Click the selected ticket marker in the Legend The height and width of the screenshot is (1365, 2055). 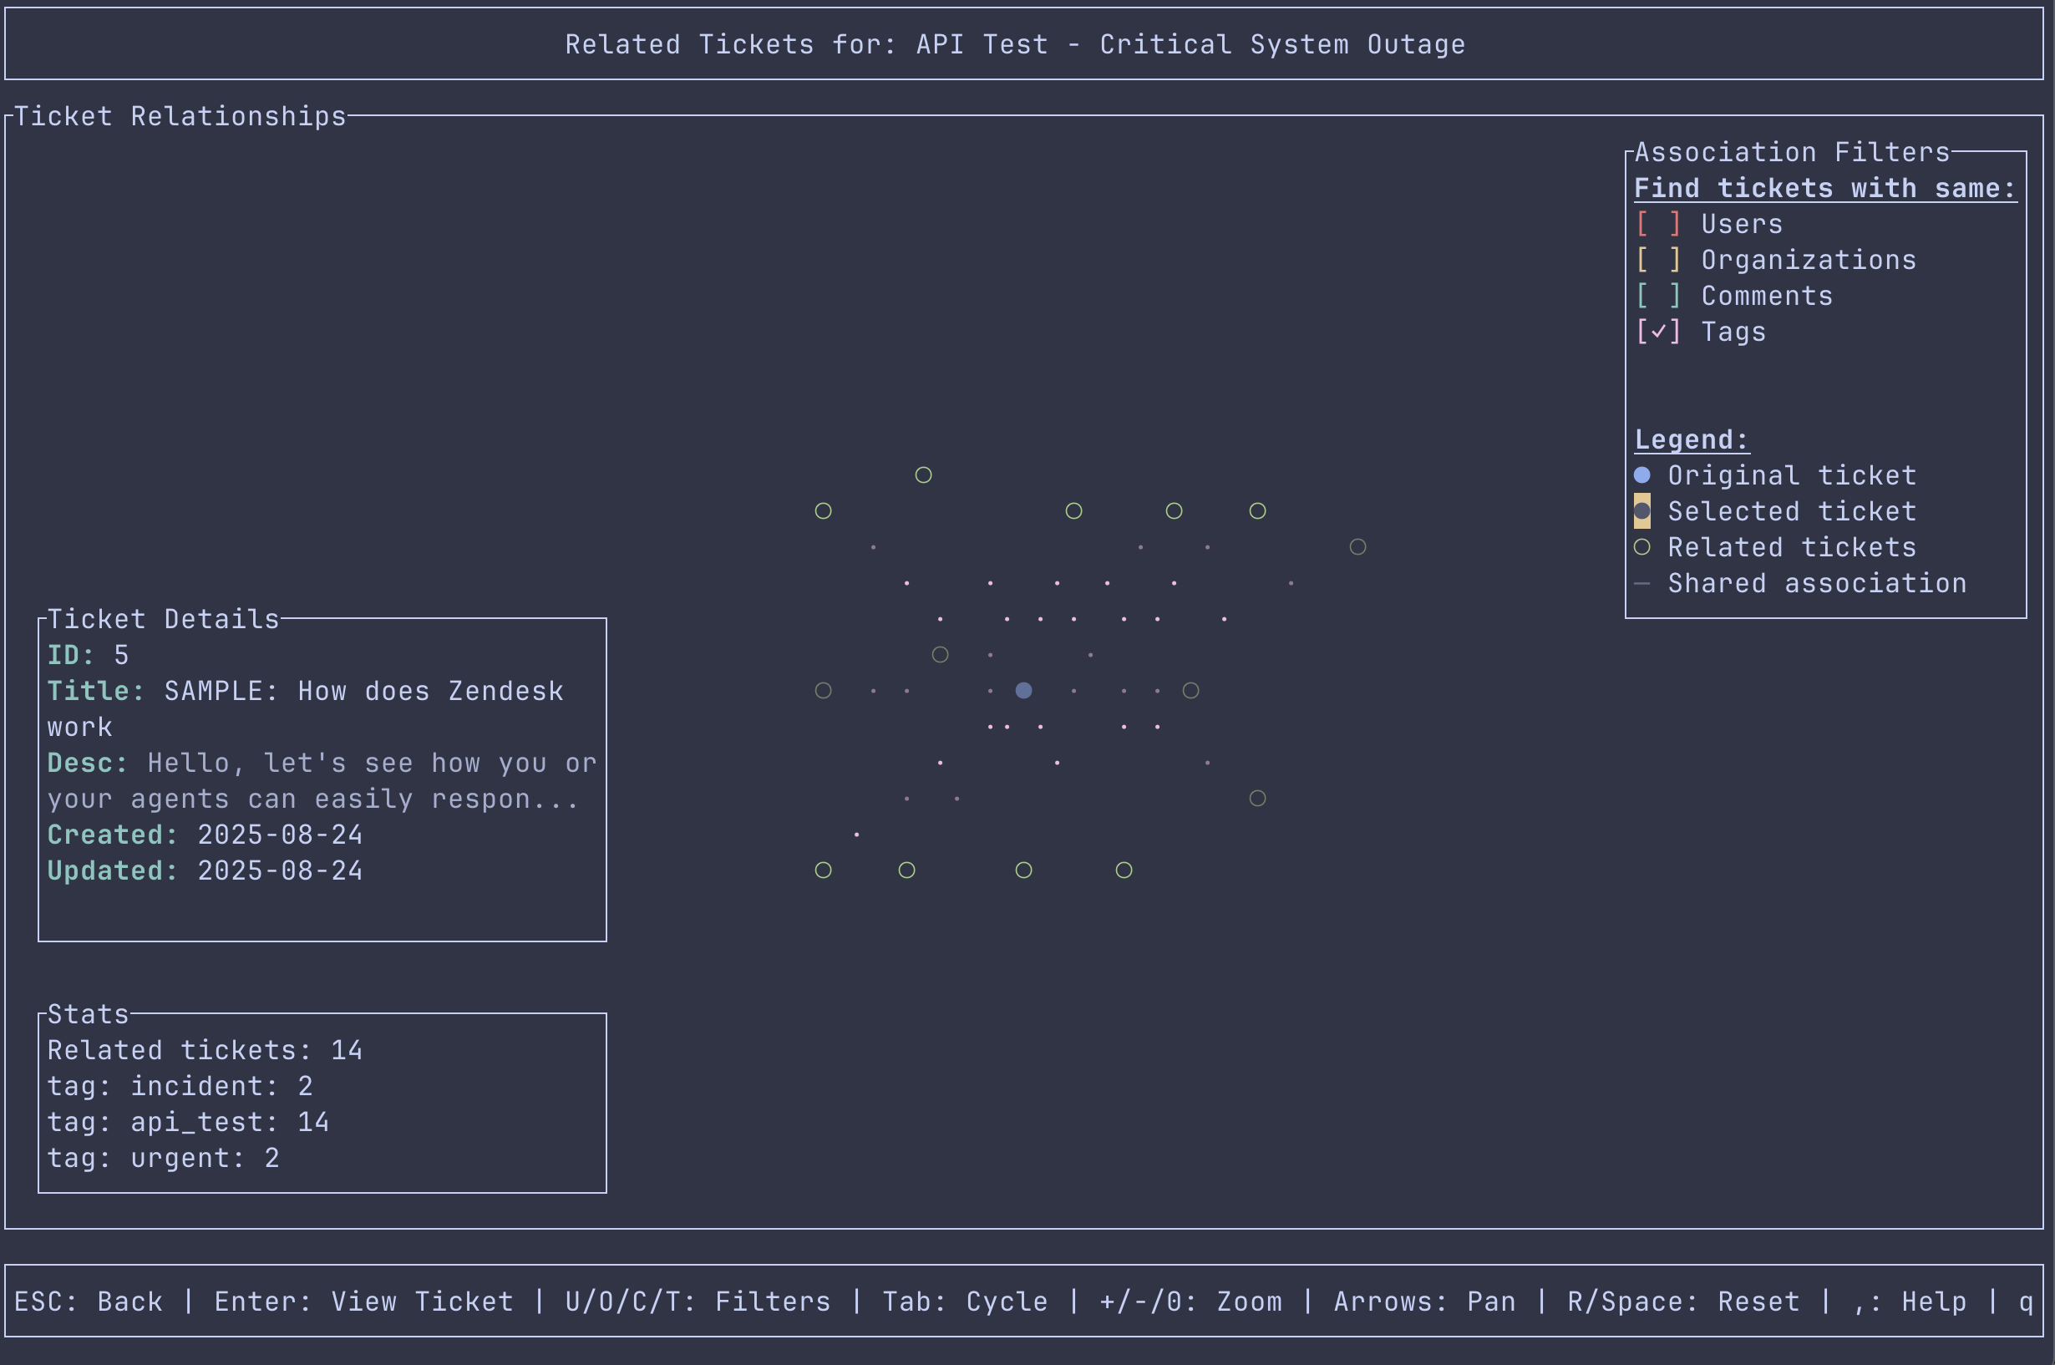1641,511
